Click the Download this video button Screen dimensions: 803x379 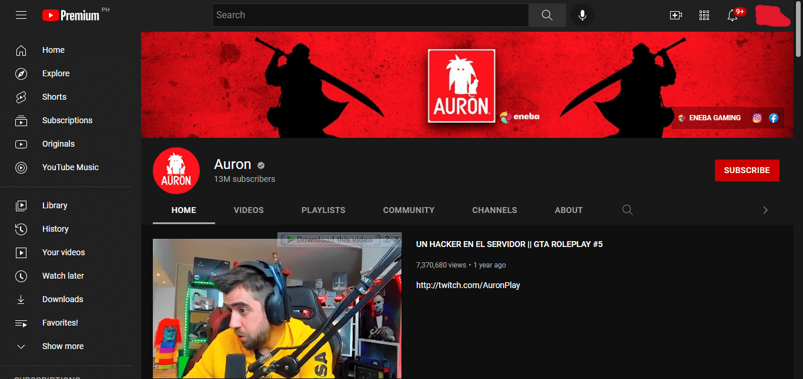(x=329, y=239)
